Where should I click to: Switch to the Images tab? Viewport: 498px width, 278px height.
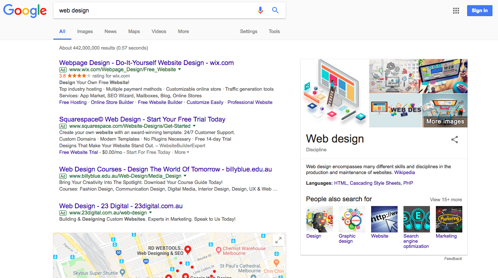(x=85, y=32)
